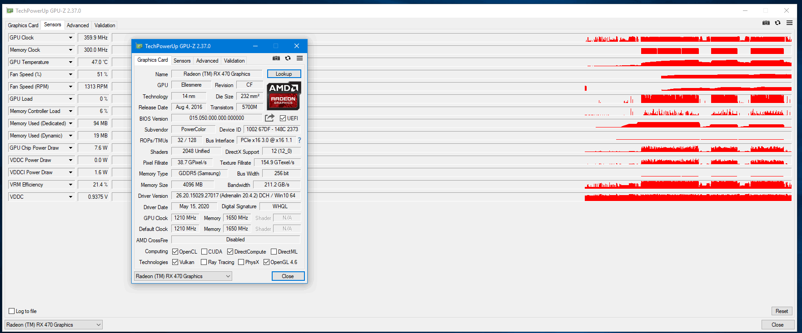Open the Fan Speed (%) sensor dropdown arrow

click(70, 74)
